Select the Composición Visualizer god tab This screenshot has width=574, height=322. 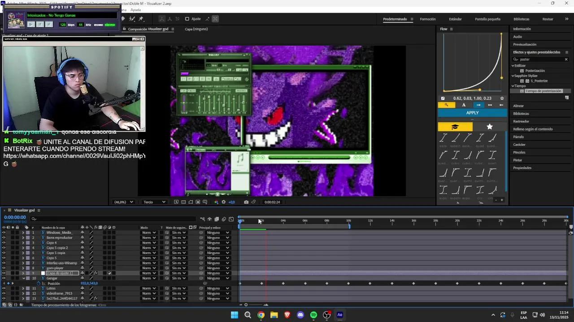148,29
